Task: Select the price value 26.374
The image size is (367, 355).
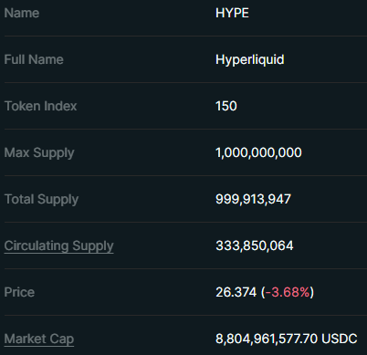Action: coord(236,292)
